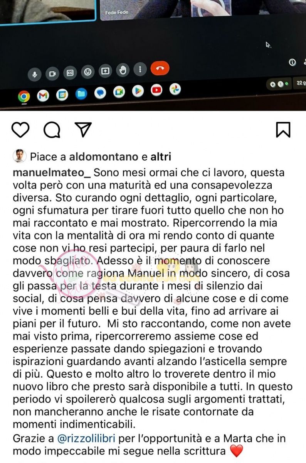Viewport: 306px width, 463px height.
Task: Share post using paper plane icon
Action: 83,130
